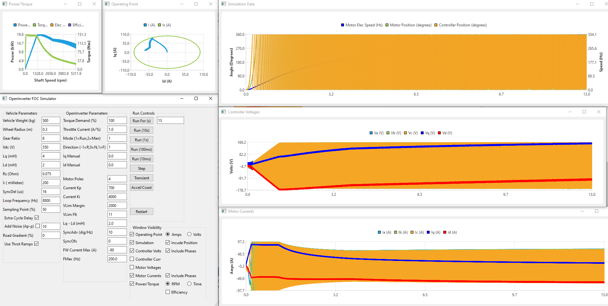Click the red Vd legend swatch

tap(439, 133)
